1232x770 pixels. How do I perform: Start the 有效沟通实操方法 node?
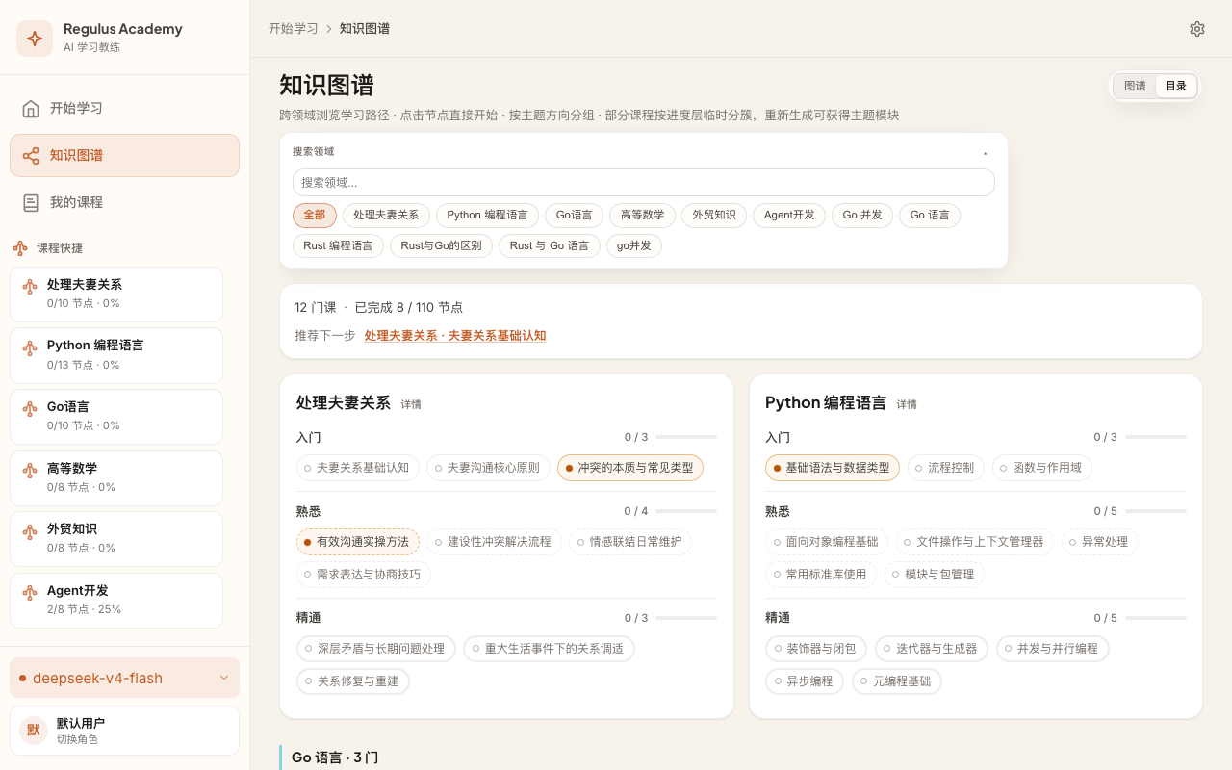(358, 542)
